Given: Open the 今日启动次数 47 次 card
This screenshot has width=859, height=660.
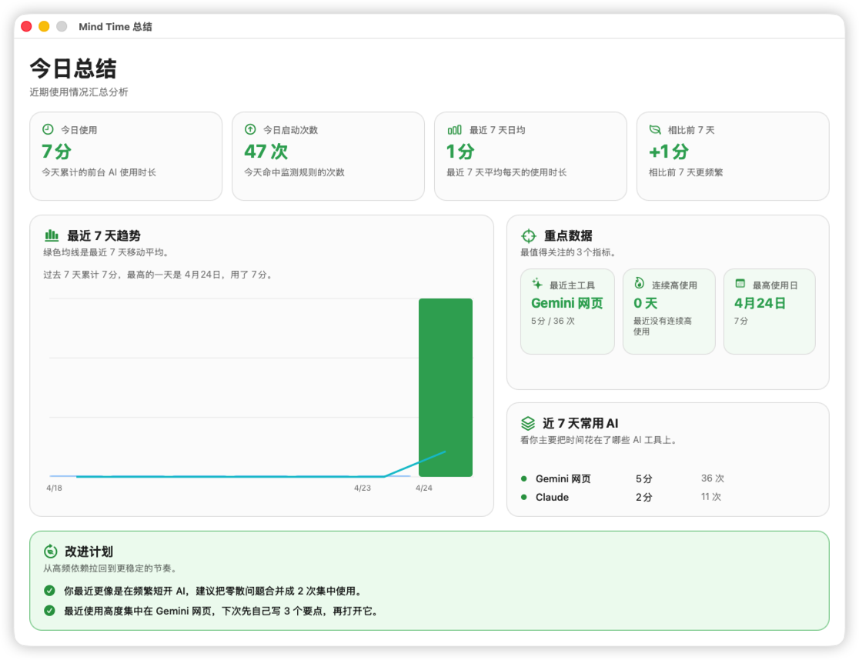Looking at the screenshot, I should click(x=328, y=156).
